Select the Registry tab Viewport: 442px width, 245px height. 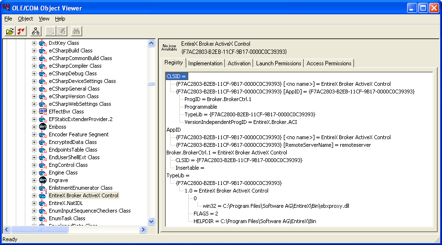(173, 62)
